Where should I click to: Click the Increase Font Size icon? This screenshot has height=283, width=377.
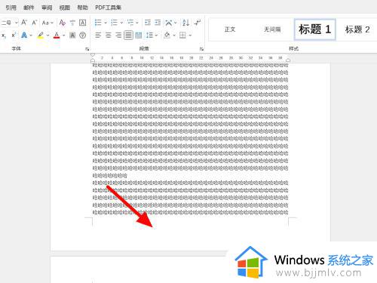tap(24, 23)
